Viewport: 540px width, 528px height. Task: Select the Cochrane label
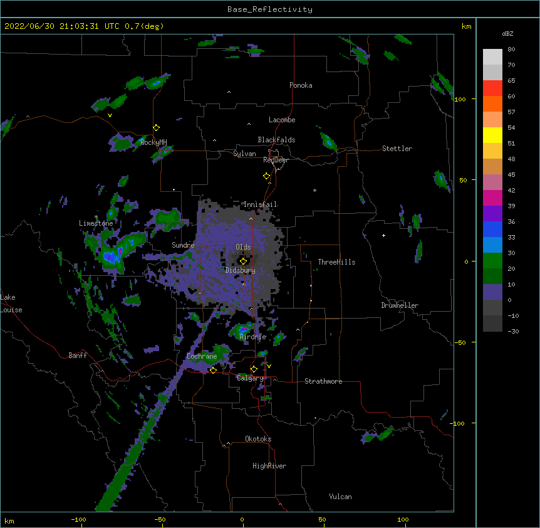(202, 356)
